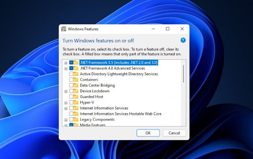Click the feature list vertical scrollbar thumb
Image resolution: width=253 pixels, height=159 pixels.
(x=183, y=74)
